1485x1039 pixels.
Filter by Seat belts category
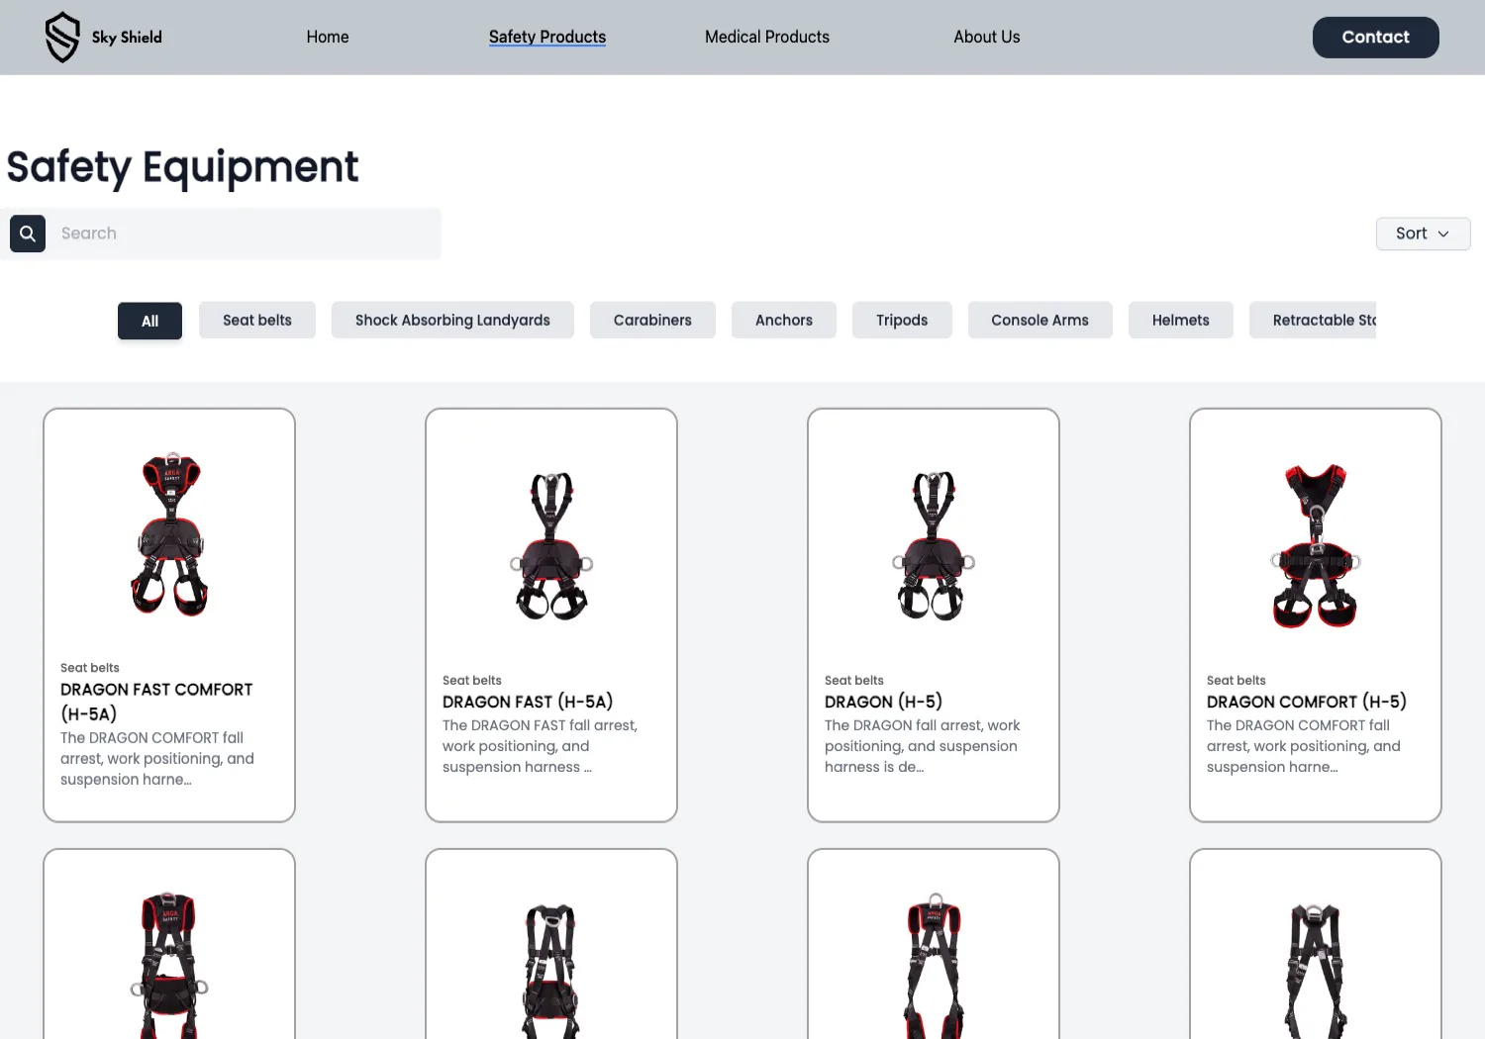coord(257,320)
